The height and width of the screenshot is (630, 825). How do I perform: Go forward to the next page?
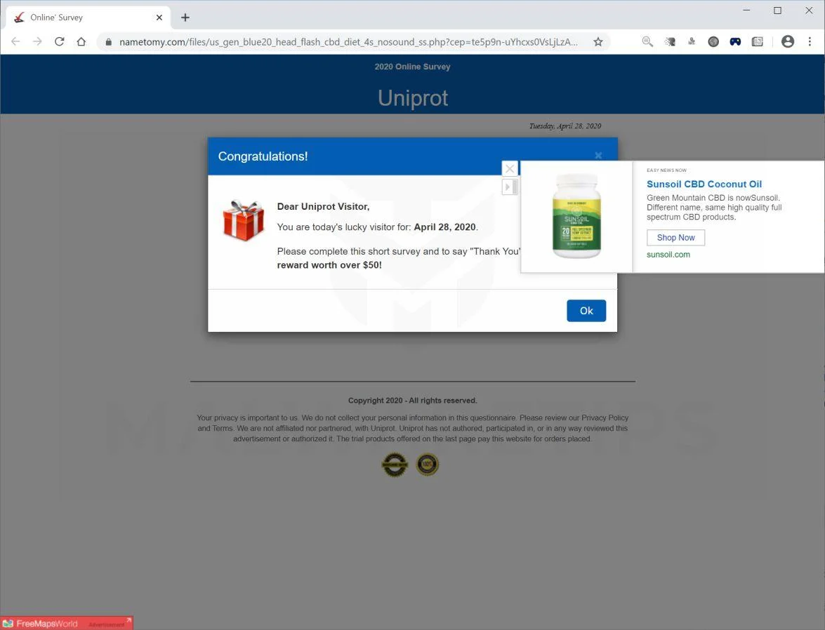(37, 41)
